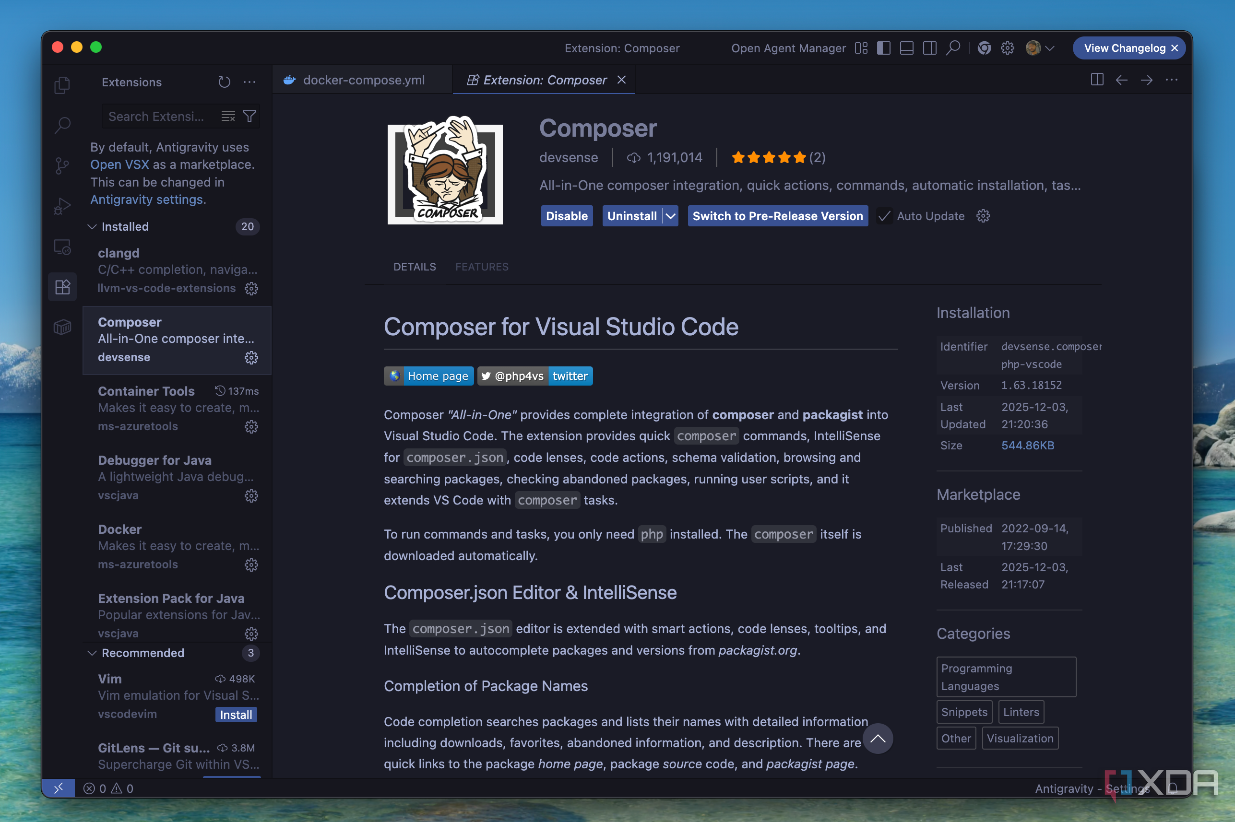
Task: Open the extensions filter funnel
Action: coord(249,117)
